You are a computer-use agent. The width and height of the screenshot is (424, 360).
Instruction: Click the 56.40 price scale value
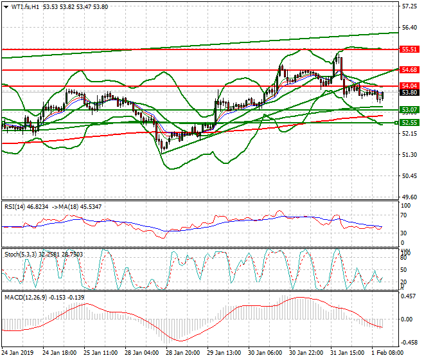click(x=409, y=28)
